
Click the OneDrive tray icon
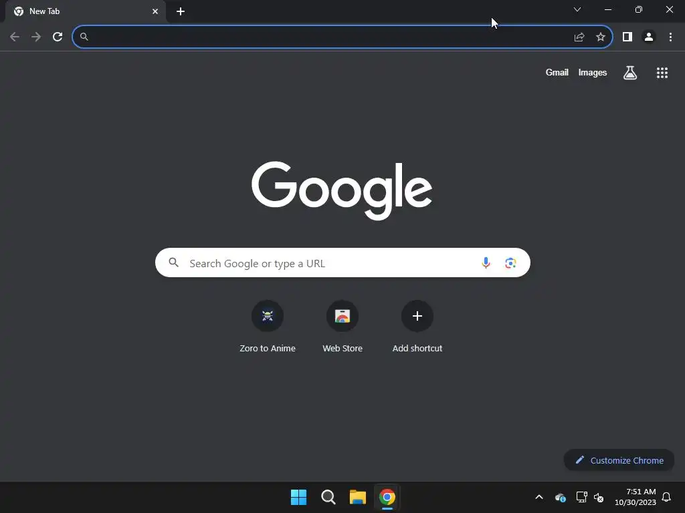(x=561, y=497)
